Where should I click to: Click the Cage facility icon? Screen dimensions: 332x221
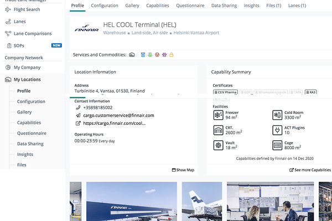[x=277, y=145]
